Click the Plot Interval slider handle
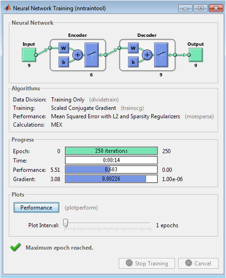 (65, 223)
